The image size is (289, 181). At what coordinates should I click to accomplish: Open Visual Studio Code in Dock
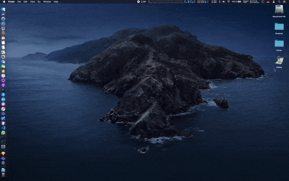pyautogui.click(x=3, y=128)
